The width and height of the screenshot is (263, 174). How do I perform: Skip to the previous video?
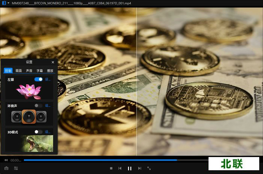click(120, 168)
